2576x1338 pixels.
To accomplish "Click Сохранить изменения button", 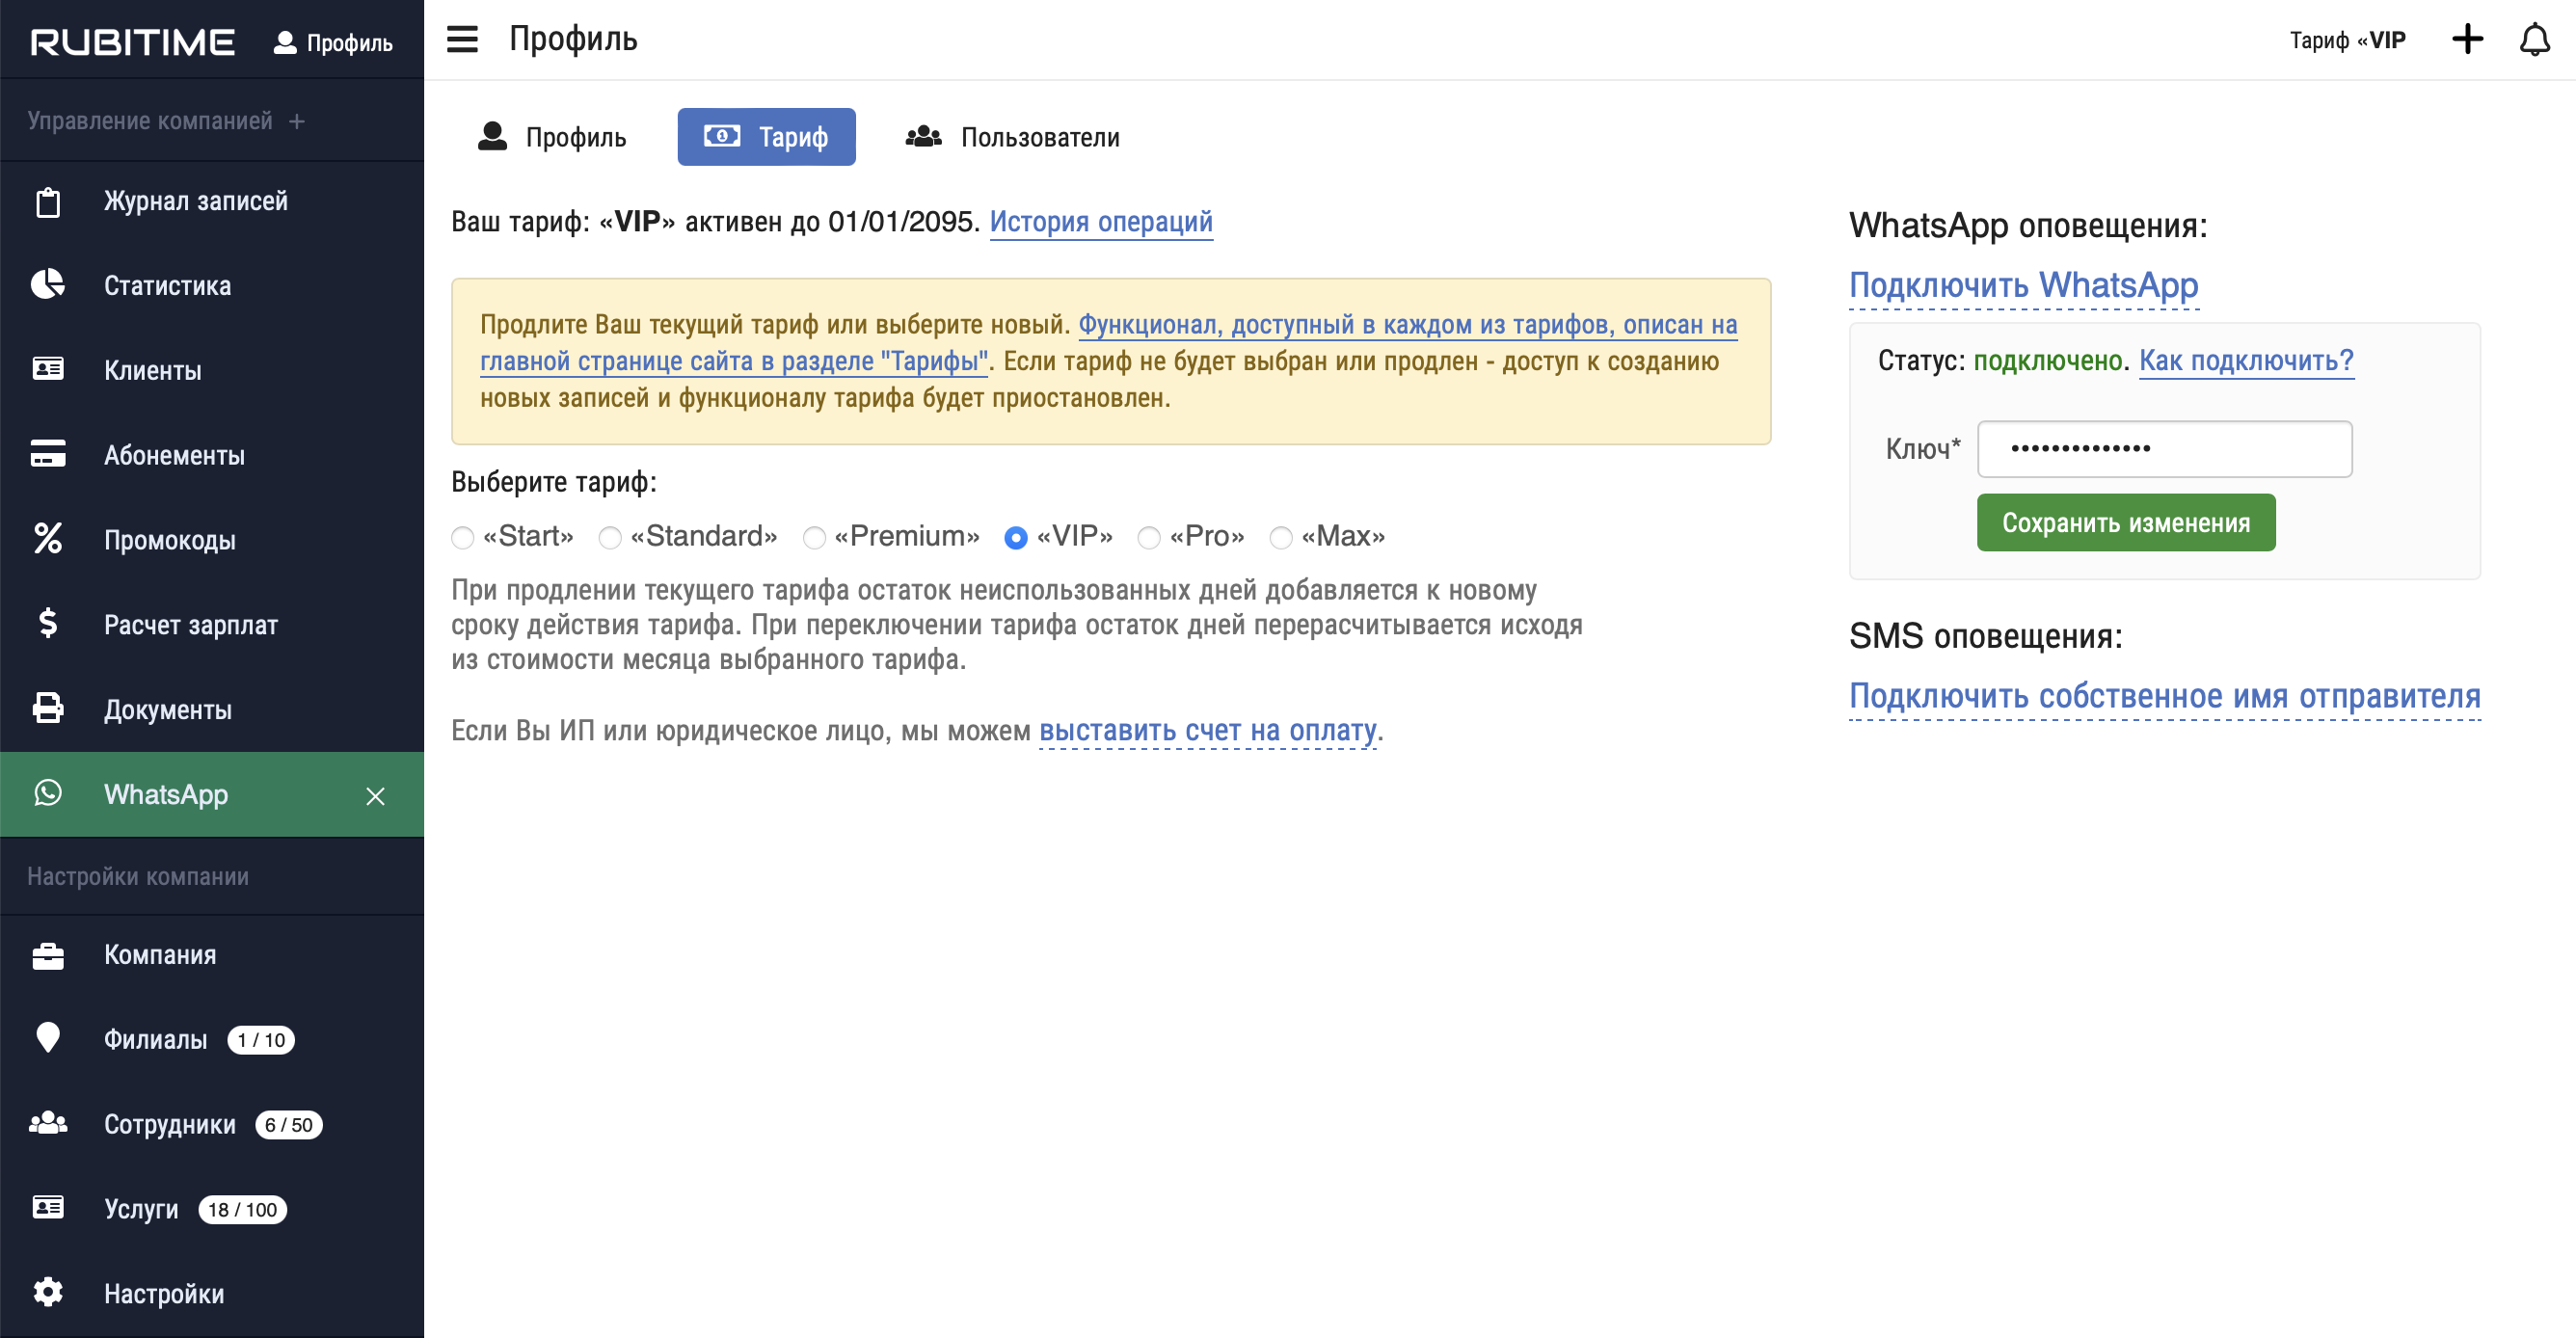I will [2125, 522].
